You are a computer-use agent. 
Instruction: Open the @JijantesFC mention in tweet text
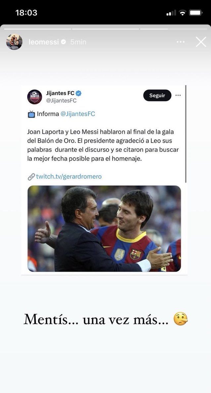(78, 114)
